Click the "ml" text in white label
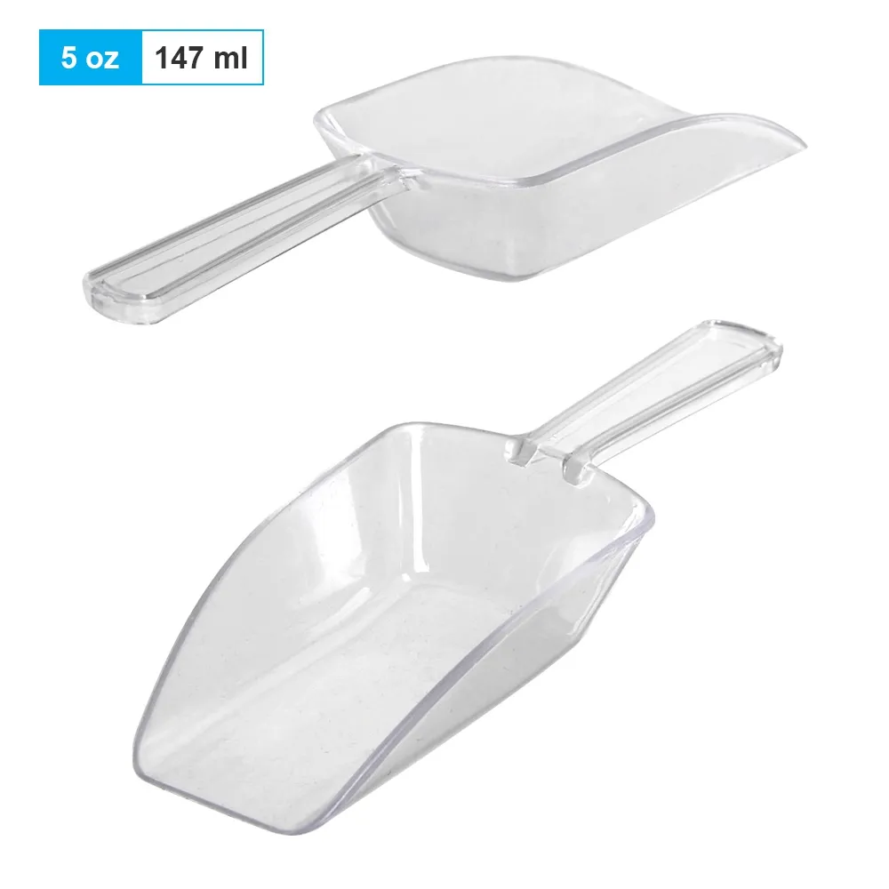889x889 pixels. [231, 57]
